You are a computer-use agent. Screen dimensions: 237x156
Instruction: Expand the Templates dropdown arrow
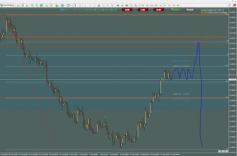(71, 5)
